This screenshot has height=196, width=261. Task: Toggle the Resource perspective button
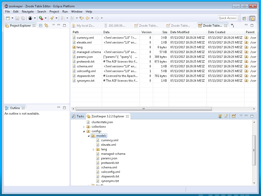(x=252, y=18)
